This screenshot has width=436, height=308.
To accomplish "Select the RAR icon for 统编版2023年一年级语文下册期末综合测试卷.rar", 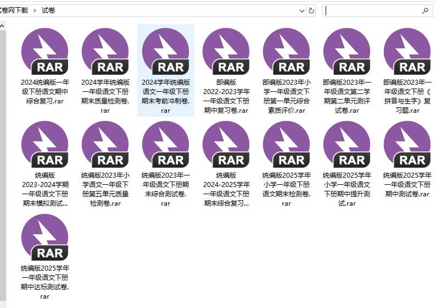I will pos(166,145).
